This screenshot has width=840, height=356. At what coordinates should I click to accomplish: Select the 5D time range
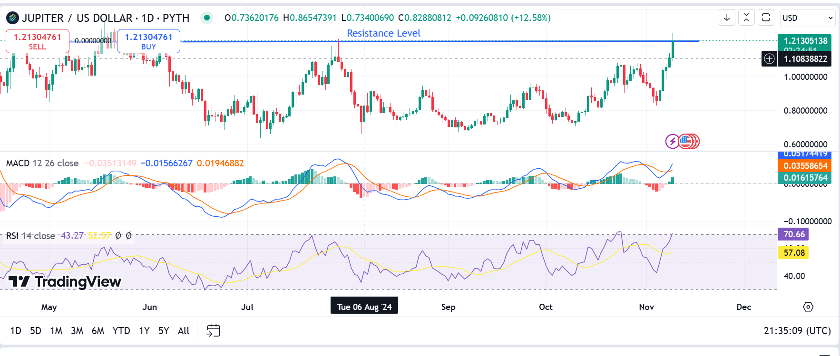[36, 331]
